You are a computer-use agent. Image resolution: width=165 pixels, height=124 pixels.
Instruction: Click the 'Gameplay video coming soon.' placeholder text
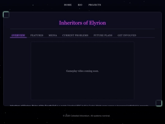pos(82,71)
